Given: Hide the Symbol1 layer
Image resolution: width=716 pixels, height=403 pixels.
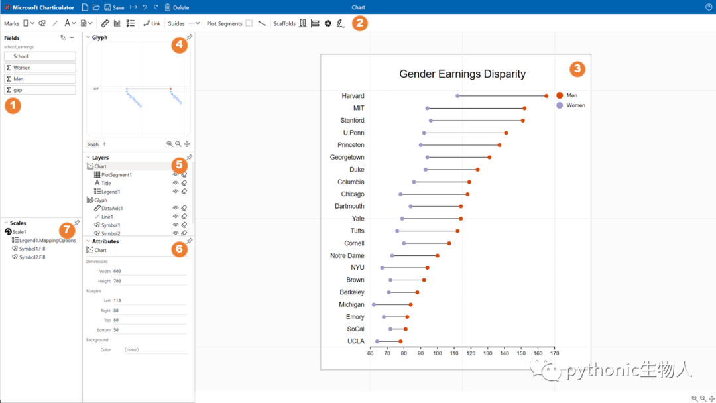Looking at the screenshot, I should [x=175, y=225].
